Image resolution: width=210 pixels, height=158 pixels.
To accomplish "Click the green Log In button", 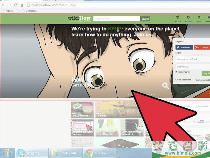I will point(206,74).
